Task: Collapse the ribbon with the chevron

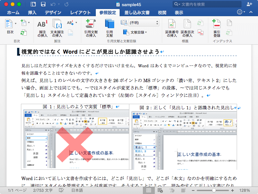Action: 251,12
